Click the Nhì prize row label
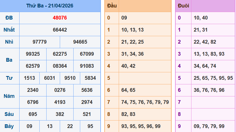The width and height of the screenshot is (236, 132). tap(9, 42)
